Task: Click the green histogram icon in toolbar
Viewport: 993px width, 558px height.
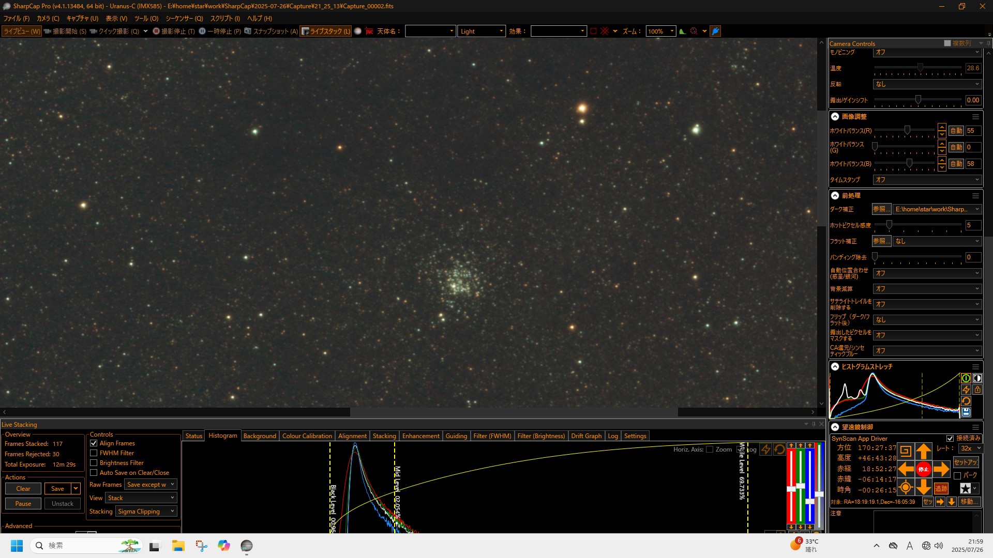Action: 683,32
